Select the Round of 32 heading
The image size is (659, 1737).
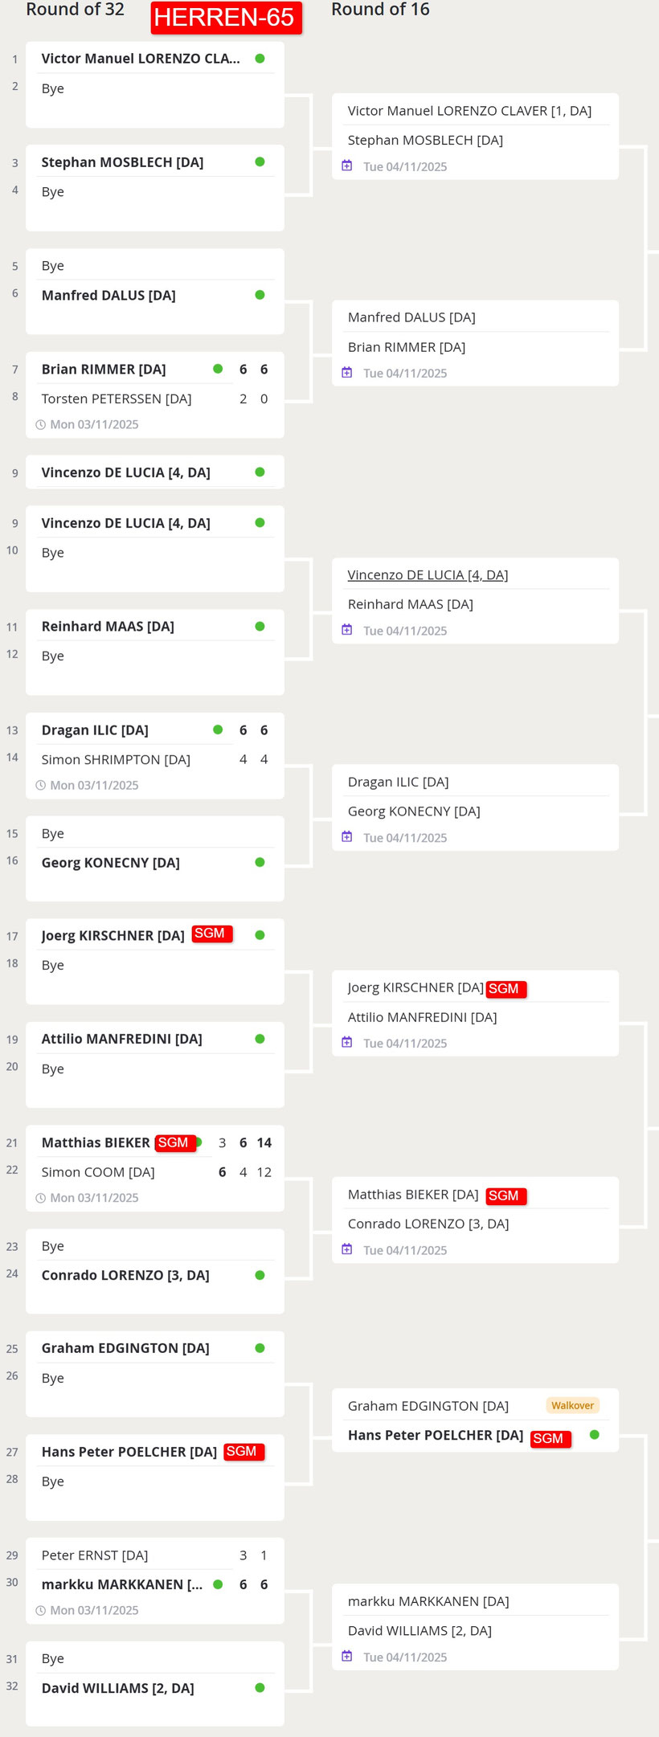click(x=75, y=10)
